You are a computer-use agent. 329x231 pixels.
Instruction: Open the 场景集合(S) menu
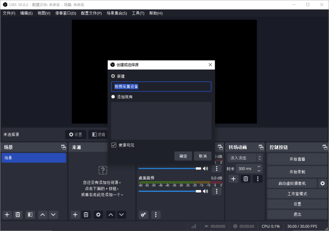117,13
